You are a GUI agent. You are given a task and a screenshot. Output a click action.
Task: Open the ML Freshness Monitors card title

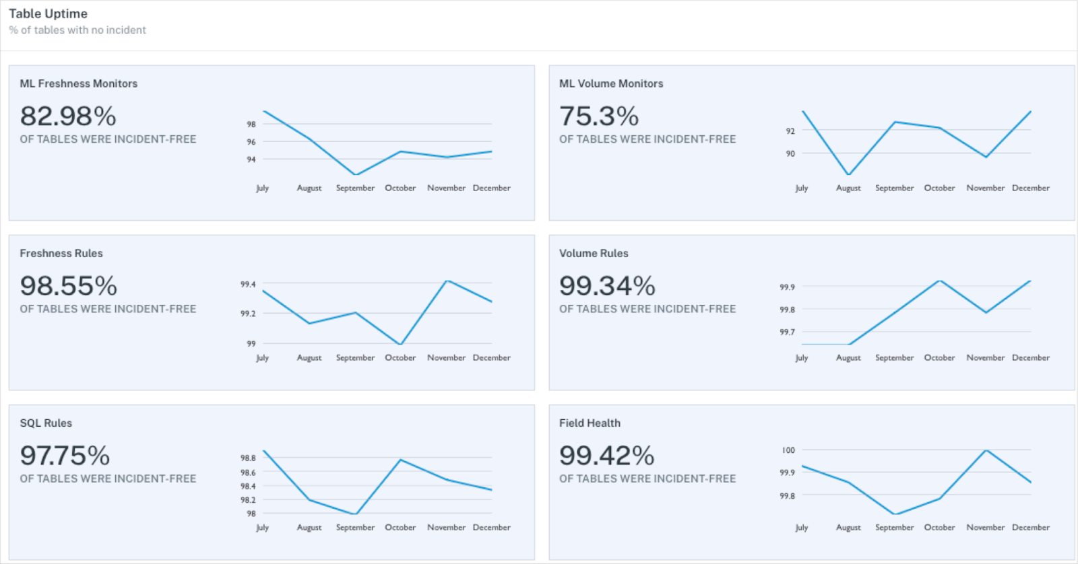tap(79, 83)
